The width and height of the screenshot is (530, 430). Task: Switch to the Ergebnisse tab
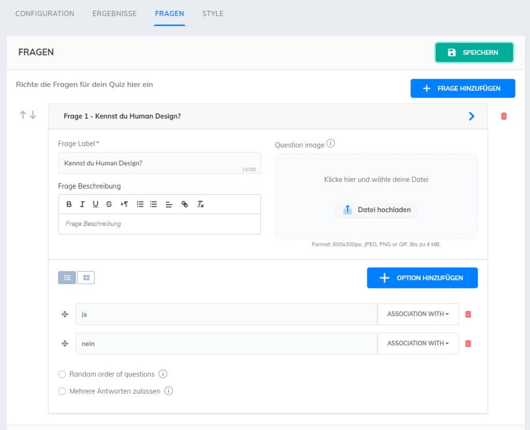click(x=114, y=13)
